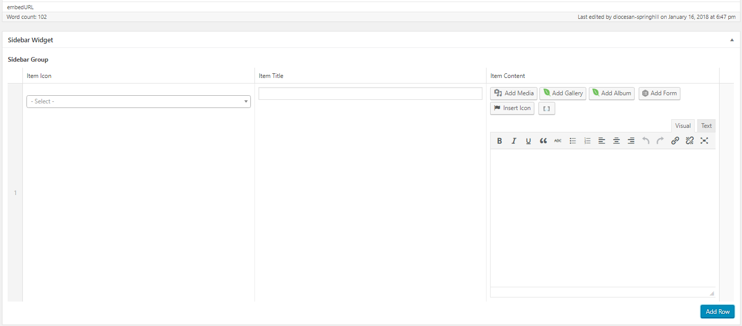Apply strikethrough formatting
742x326 pixels.
[x=558, y=141]
